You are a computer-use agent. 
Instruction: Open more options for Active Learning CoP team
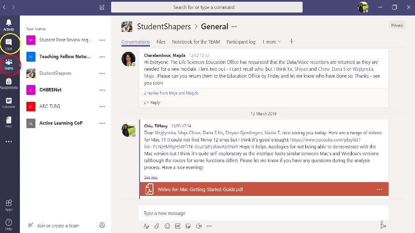click(102, 123)
